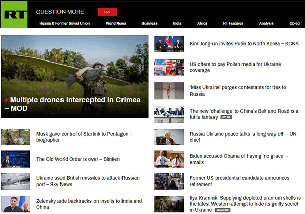Image resolution: width=305 pixels, height=214 pixels.
Task: Click the ANALYSIS badge on Kramnik article
Action: click(222, 210)
